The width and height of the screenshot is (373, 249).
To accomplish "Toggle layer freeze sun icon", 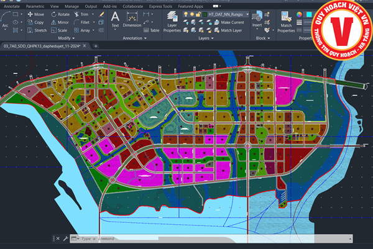I will [x=192, y=14].
